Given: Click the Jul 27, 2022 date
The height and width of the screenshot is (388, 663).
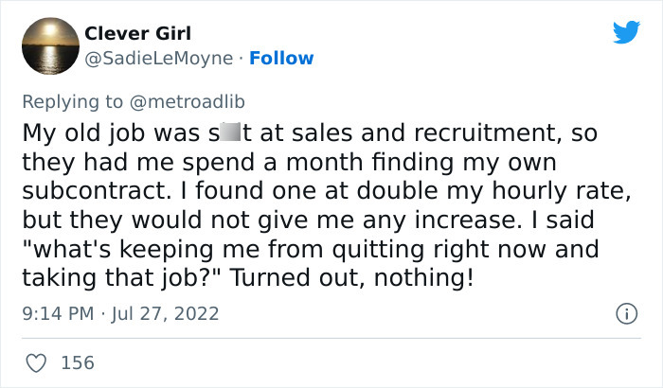Looking at the screenshot, I should 165,312.
